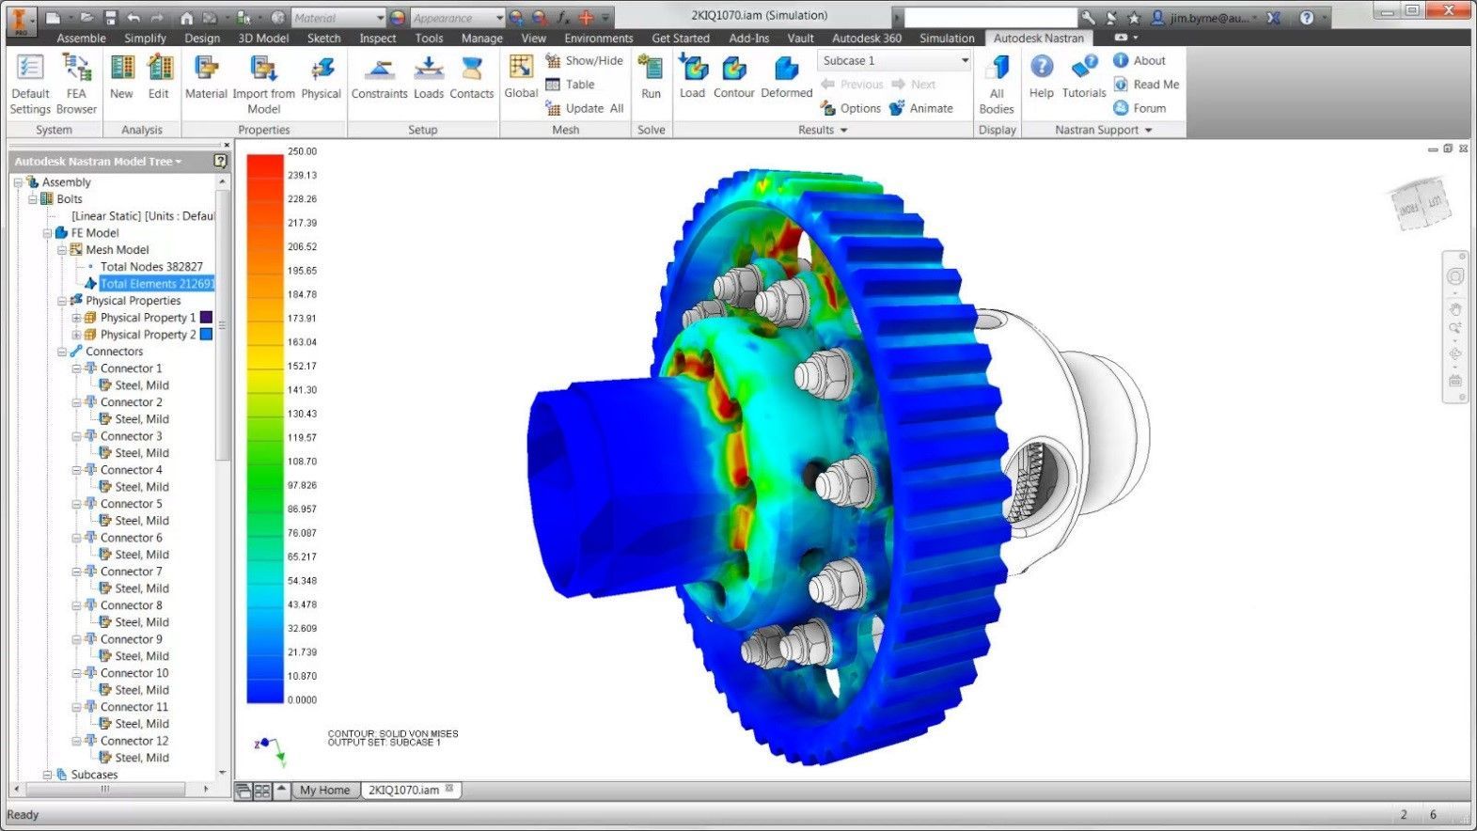1477x831 pixels.
Task: Click the contour color legend bar
Action: click(x=265, y=428)
